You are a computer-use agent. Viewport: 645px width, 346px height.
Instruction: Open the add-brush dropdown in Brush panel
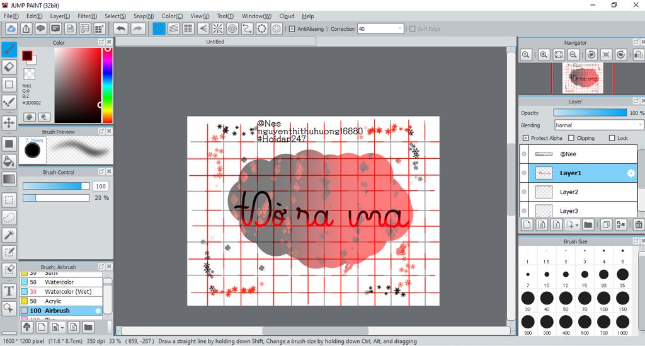(x=62, y=328)
